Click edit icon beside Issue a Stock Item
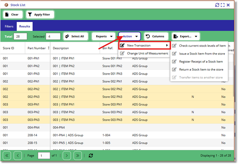Viewport: 238px width, 164px height. [174, 53]
